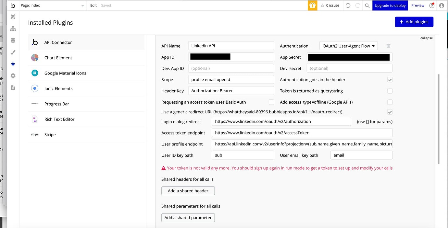Click the undo arrow in toolbar
Viewport: 448px width, 228px height.
point(348,5)
